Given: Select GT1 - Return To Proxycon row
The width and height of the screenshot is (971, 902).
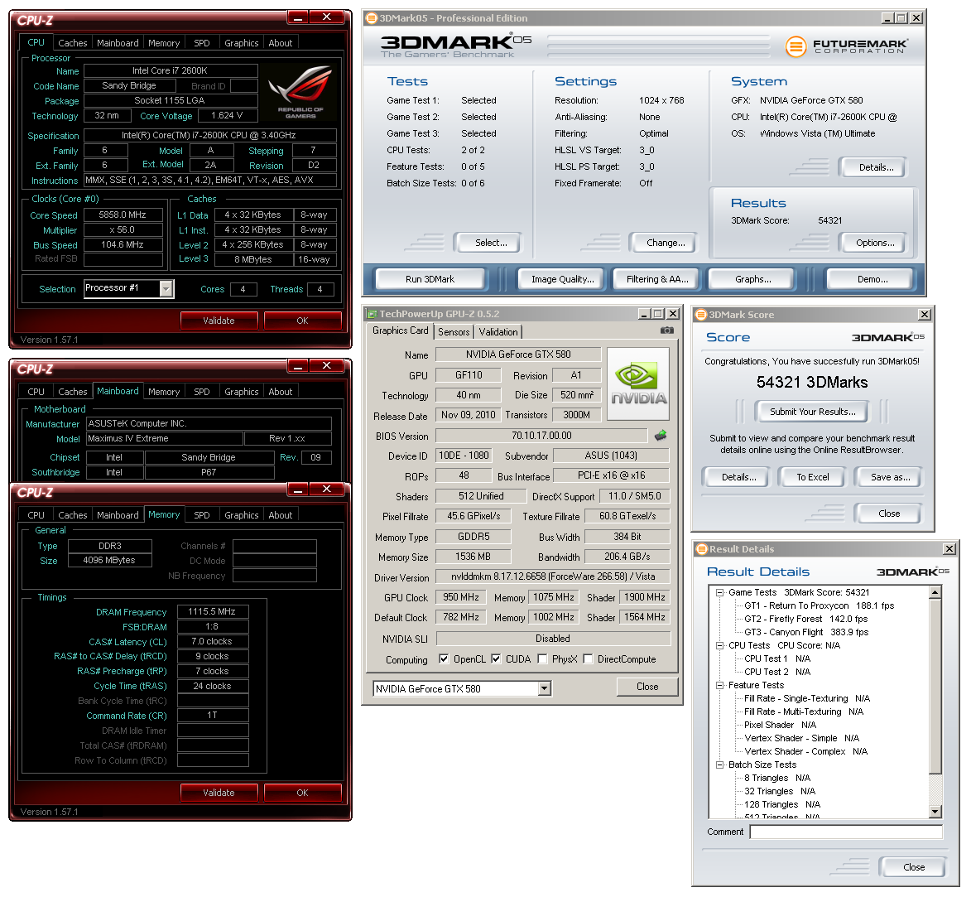Looking at the screenshot, I should 819,605.
